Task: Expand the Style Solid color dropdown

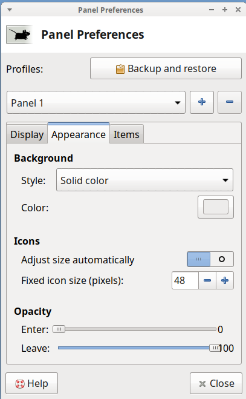Action: [x=144, y=180]
